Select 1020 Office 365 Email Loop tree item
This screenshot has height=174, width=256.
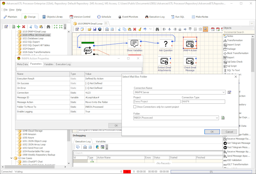point(36,35)
